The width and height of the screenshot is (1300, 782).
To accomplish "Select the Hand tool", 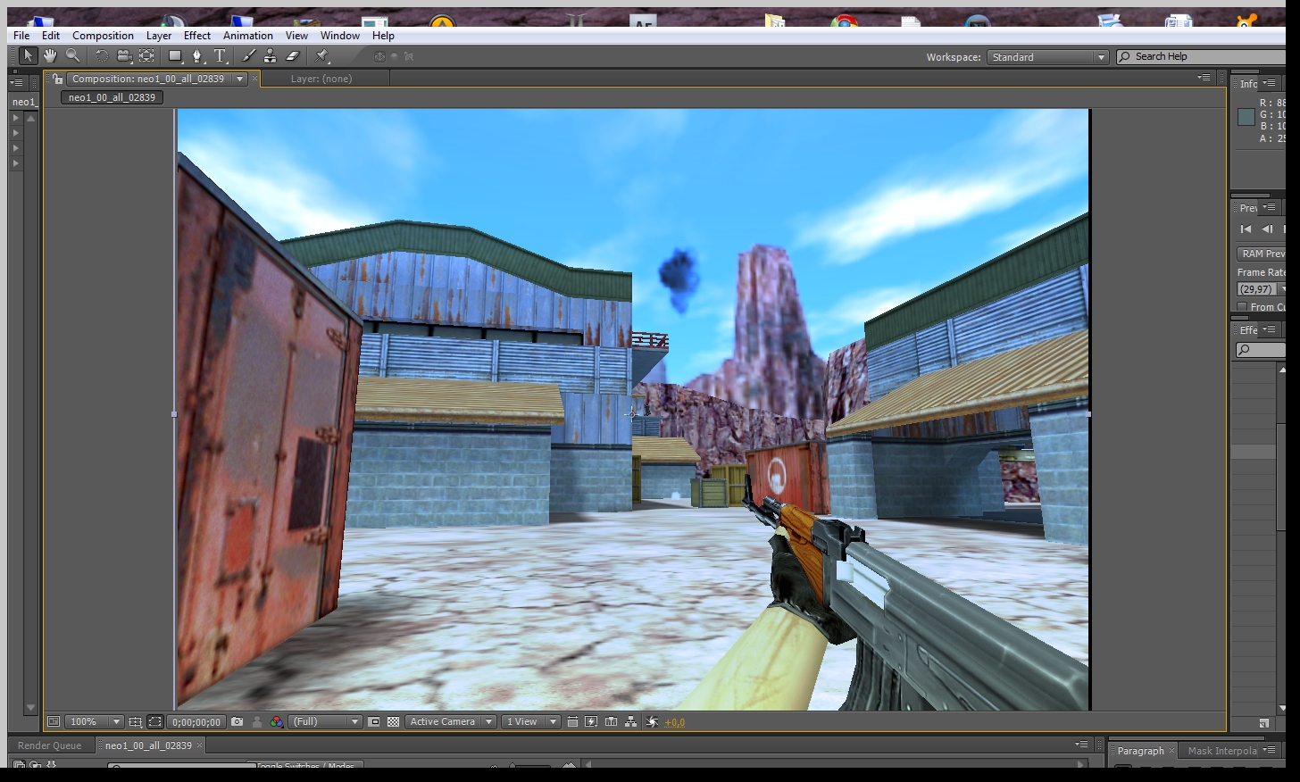I will (51, 56).
